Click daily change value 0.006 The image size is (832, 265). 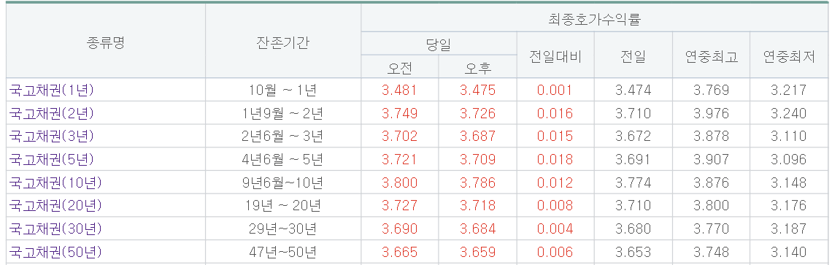pyautogui.click(x=555, y=252)
